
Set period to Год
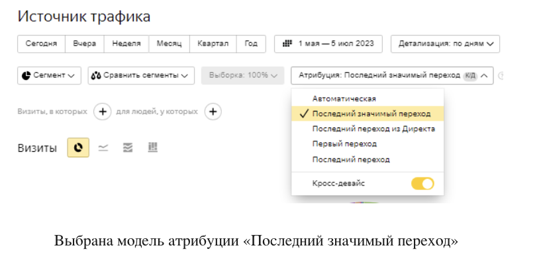[x=251, y=44]
